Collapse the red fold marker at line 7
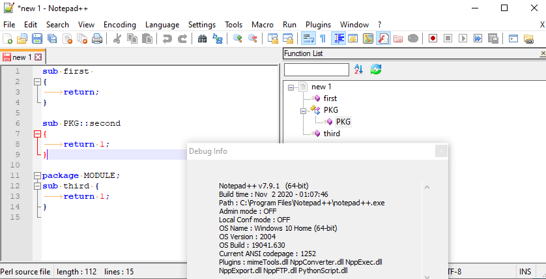The image size is (546, 279). point(37,134)
